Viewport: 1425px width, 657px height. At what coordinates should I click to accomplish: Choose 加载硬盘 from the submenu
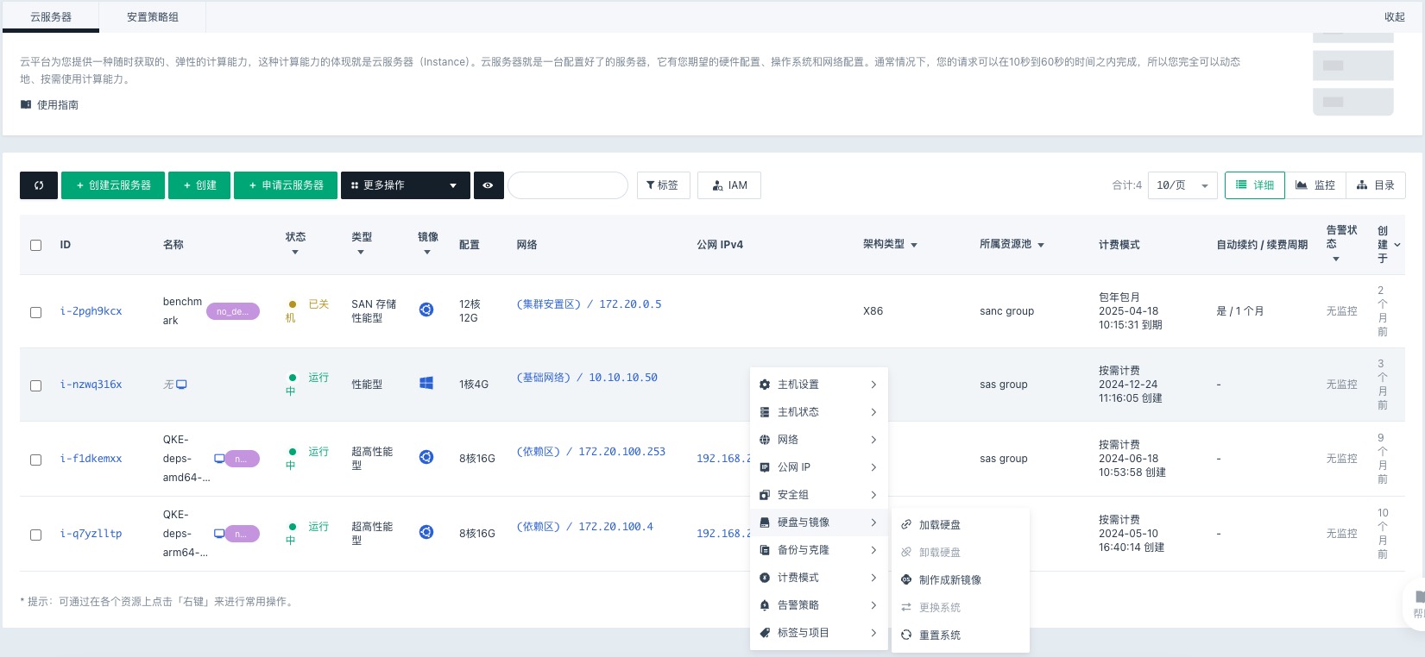point(939,525)
